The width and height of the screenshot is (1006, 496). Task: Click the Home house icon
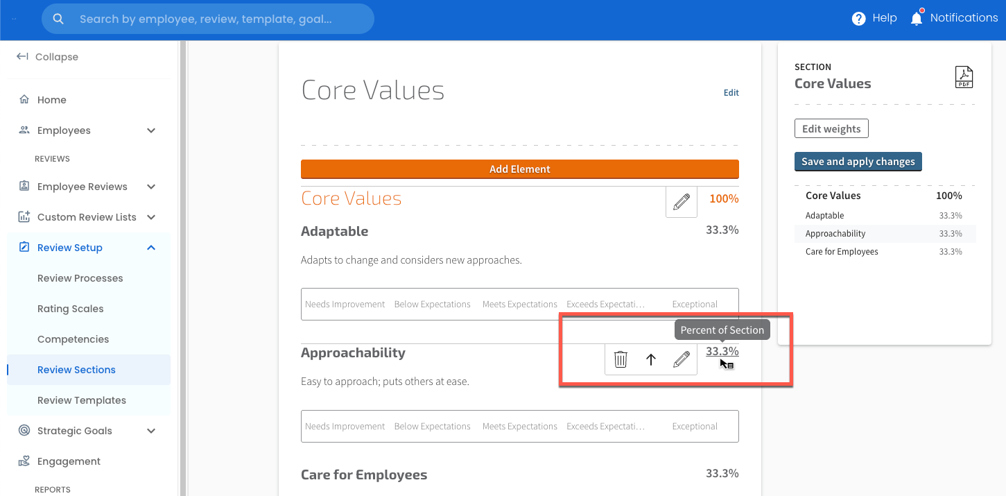24,100
